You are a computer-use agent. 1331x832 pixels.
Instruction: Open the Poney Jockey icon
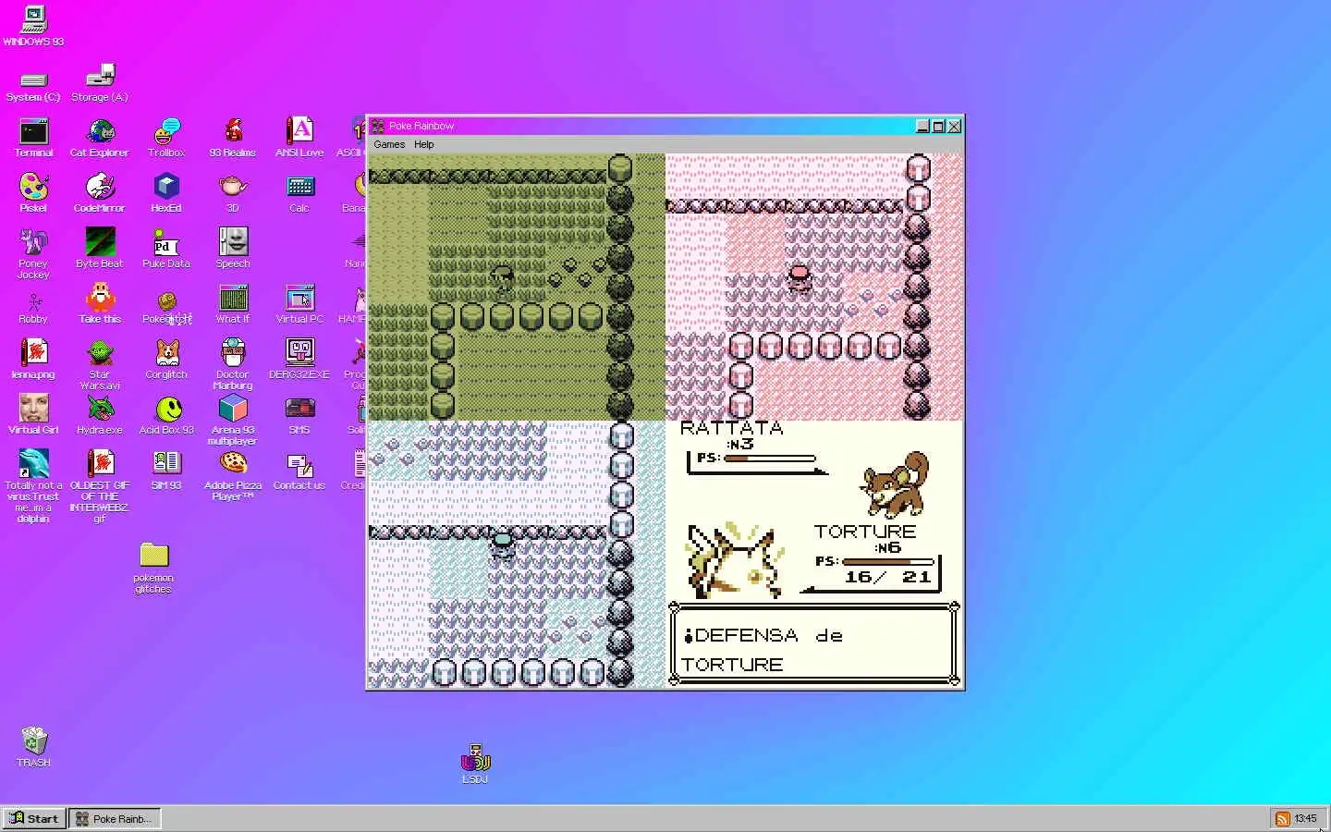[x=33, y=254]
